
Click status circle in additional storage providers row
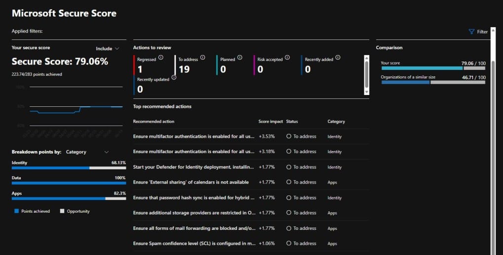tap(289, 213)
